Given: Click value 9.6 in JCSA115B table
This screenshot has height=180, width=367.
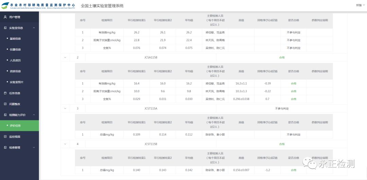Looking at the screenshot, I should pyautogui.click(x=163, y=91).
